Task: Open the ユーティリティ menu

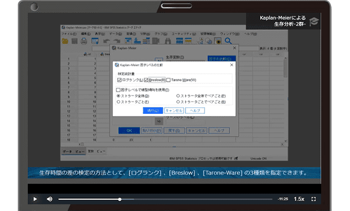Action: (x=184, y=34)
